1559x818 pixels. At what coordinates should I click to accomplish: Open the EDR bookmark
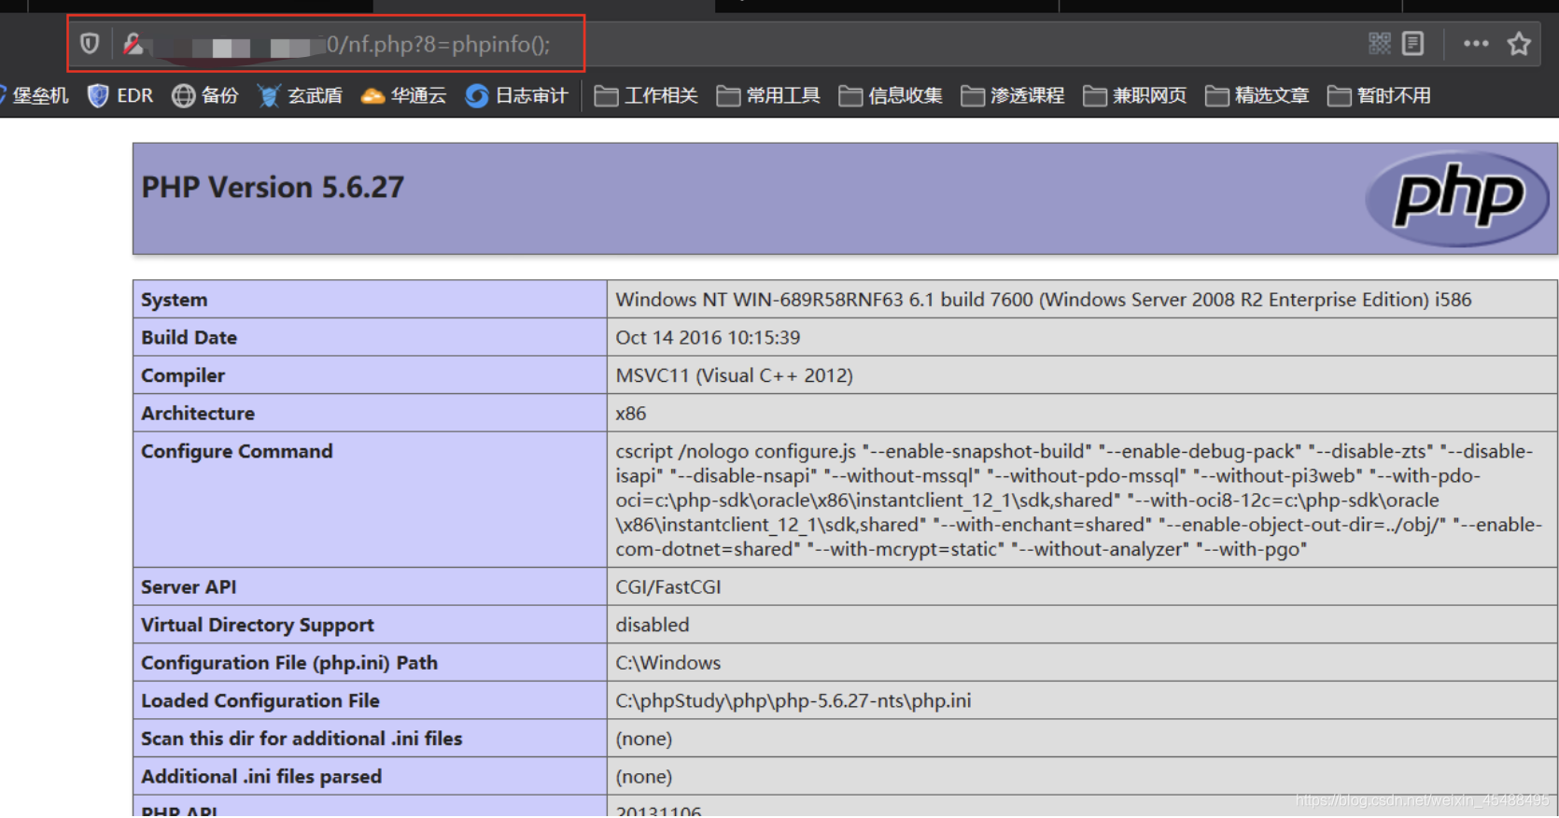tap(119, 95)
